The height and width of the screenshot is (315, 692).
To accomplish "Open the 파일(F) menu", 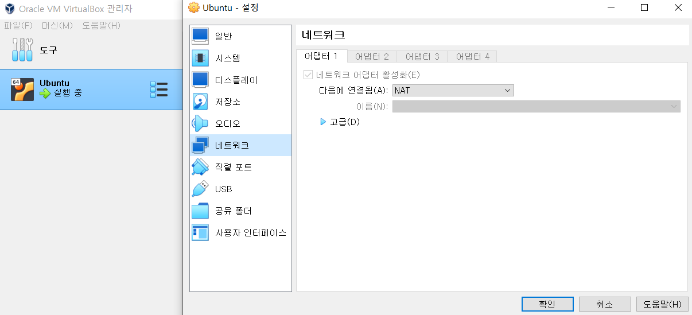I will coord(18,26).
